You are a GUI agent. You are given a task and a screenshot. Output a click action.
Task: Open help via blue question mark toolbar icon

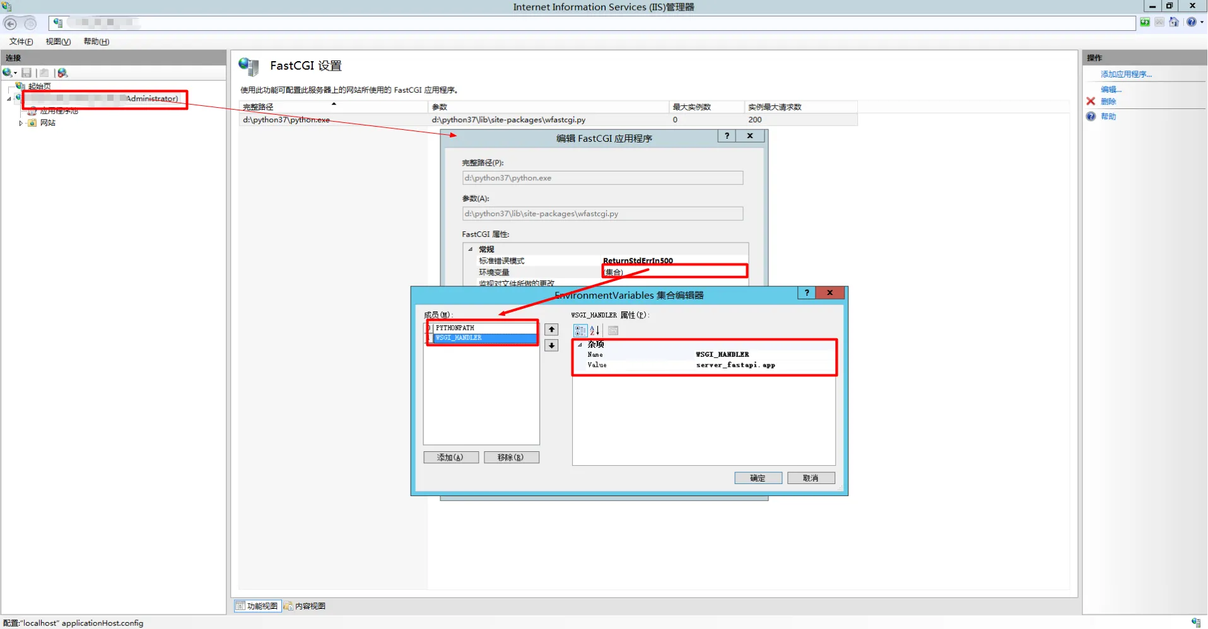[x=1190, y=22]
